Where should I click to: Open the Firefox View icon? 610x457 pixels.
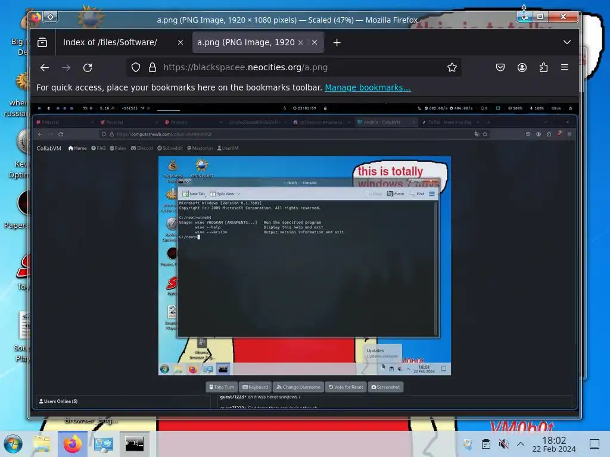coord(42,42)
